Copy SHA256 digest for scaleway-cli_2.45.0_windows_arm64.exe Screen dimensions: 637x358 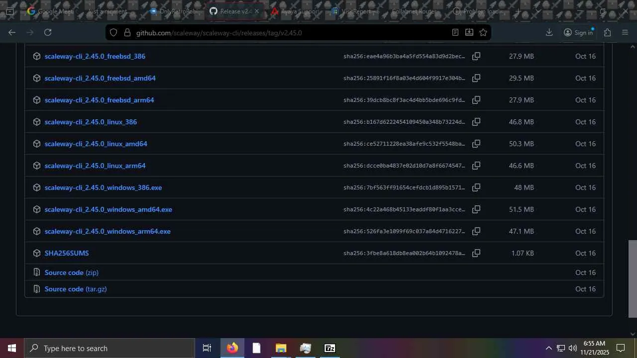(x=476, y=231)
